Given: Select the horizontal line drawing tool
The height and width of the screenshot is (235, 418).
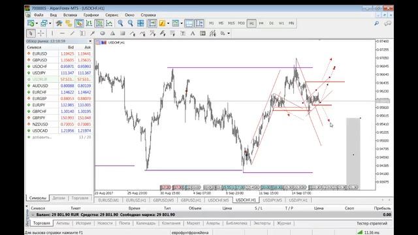Looking at the screenshot, I should point(62,33).
